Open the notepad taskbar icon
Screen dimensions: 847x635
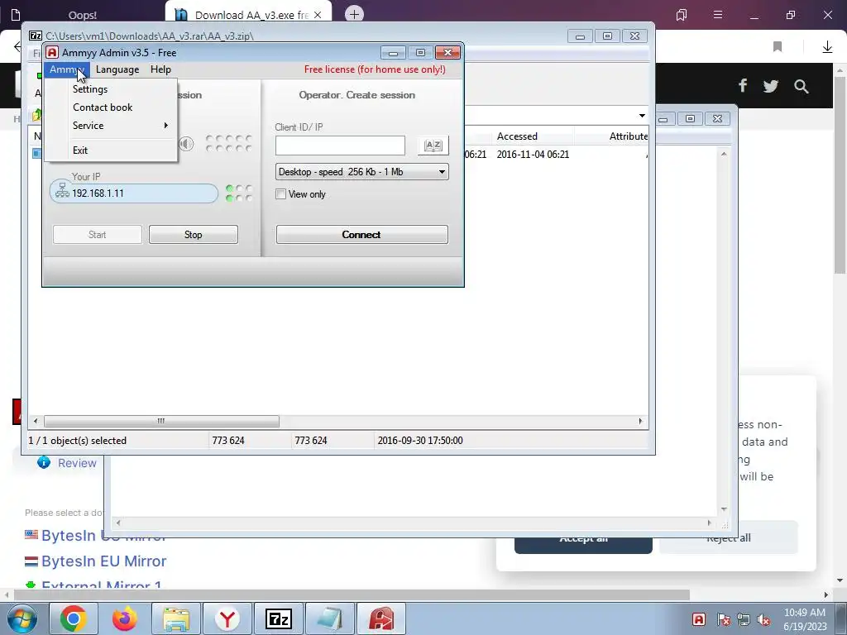tap(330, 618)
